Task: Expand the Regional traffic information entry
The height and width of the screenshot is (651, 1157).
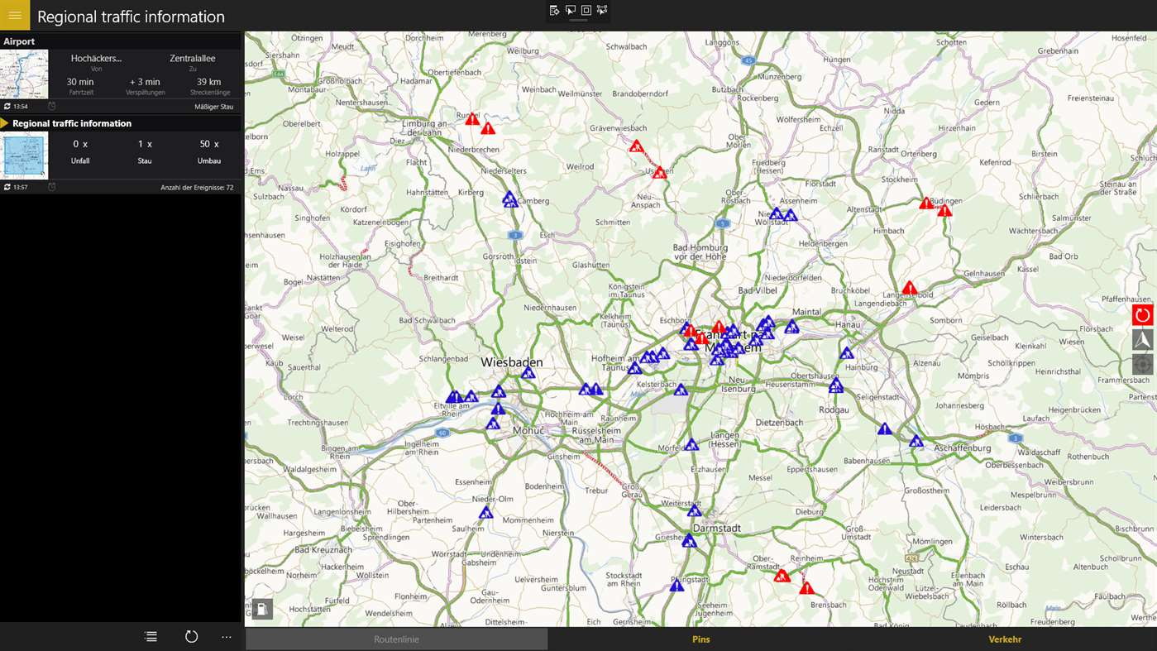Action: 5,123
